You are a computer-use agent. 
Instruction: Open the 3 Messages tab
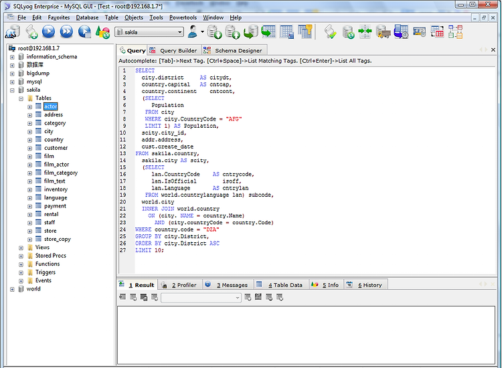[x=228, y=285]
